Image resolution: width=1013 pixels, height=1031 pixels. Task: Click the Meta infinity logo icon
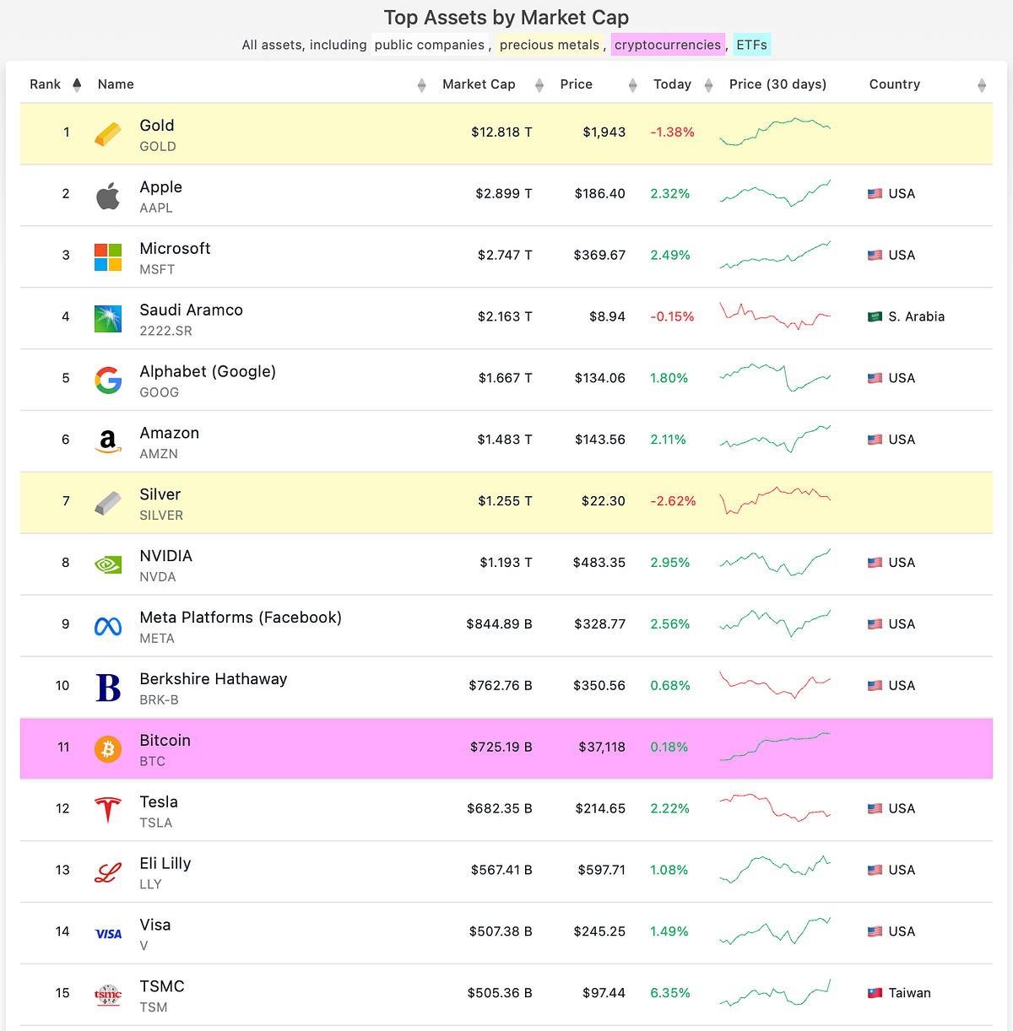point(108,626)
